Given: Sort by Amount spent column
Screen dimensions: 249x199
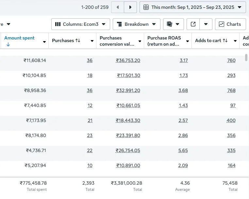Looking at the screenshot, I should click(19, 38).
